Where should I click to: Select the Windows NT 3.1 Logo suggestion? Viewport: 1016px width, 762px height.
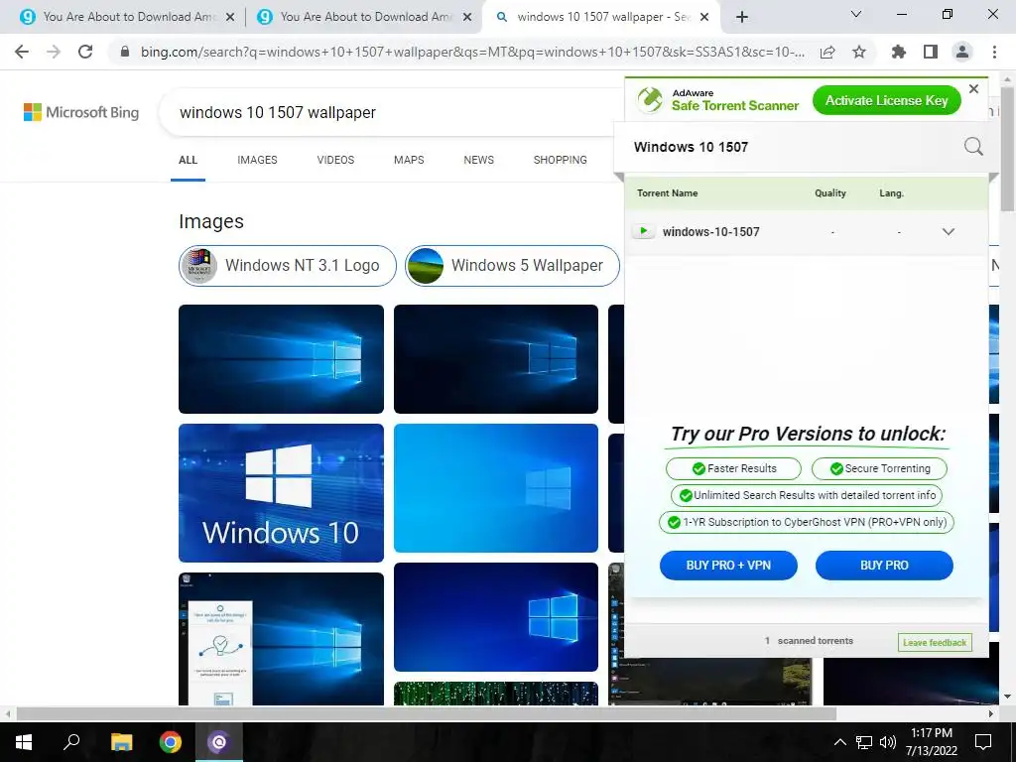(287, 266)
